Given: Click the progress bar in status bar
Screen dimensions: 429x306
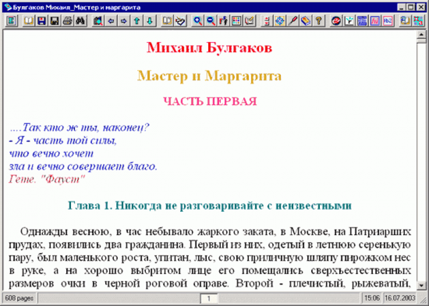Looking at the screenshot, I should click(x=198, y=299).
